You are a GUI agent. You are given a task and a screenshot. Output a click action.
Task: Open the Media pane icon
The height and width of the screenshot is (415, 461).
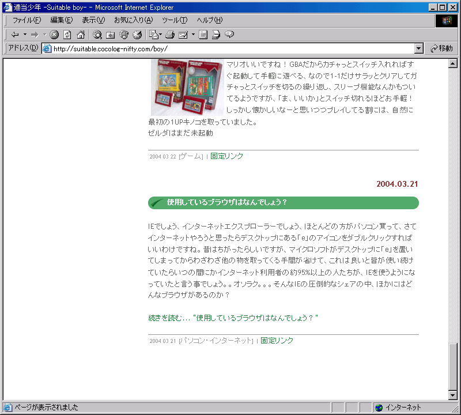[x=124, y=35]
